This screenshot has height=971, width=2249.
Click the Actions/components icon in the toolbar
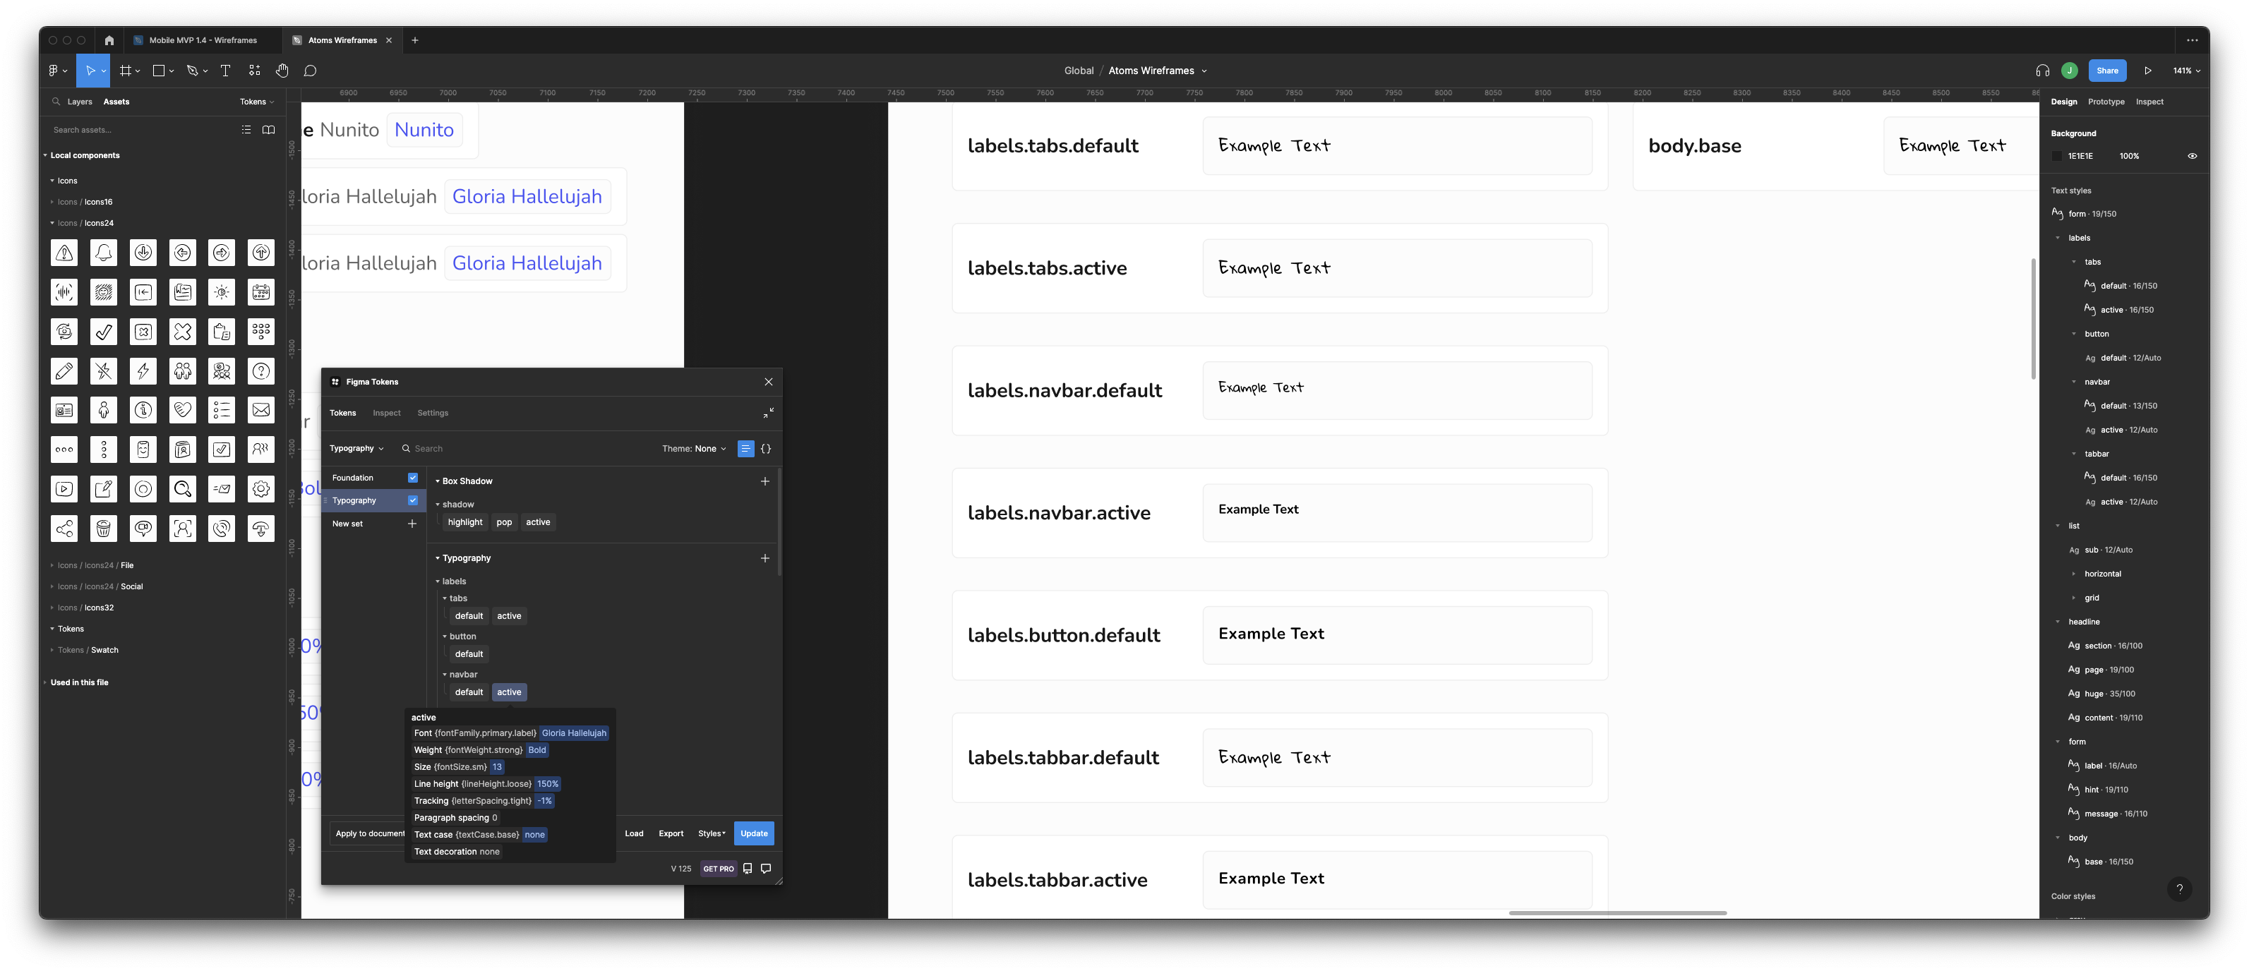254,71
